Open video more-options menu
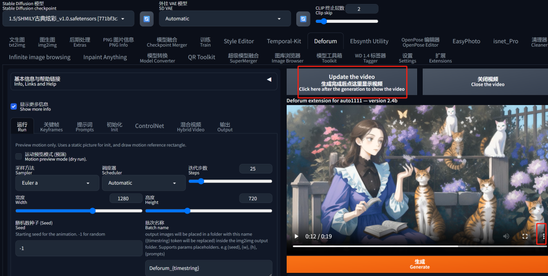Image resolution: width=548 pixels, height=276 pixels. click(x=543, y=236)
